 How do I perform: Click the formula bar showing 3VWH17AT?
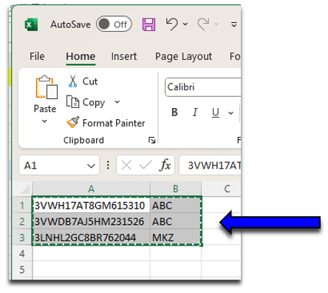coord(210,165)
